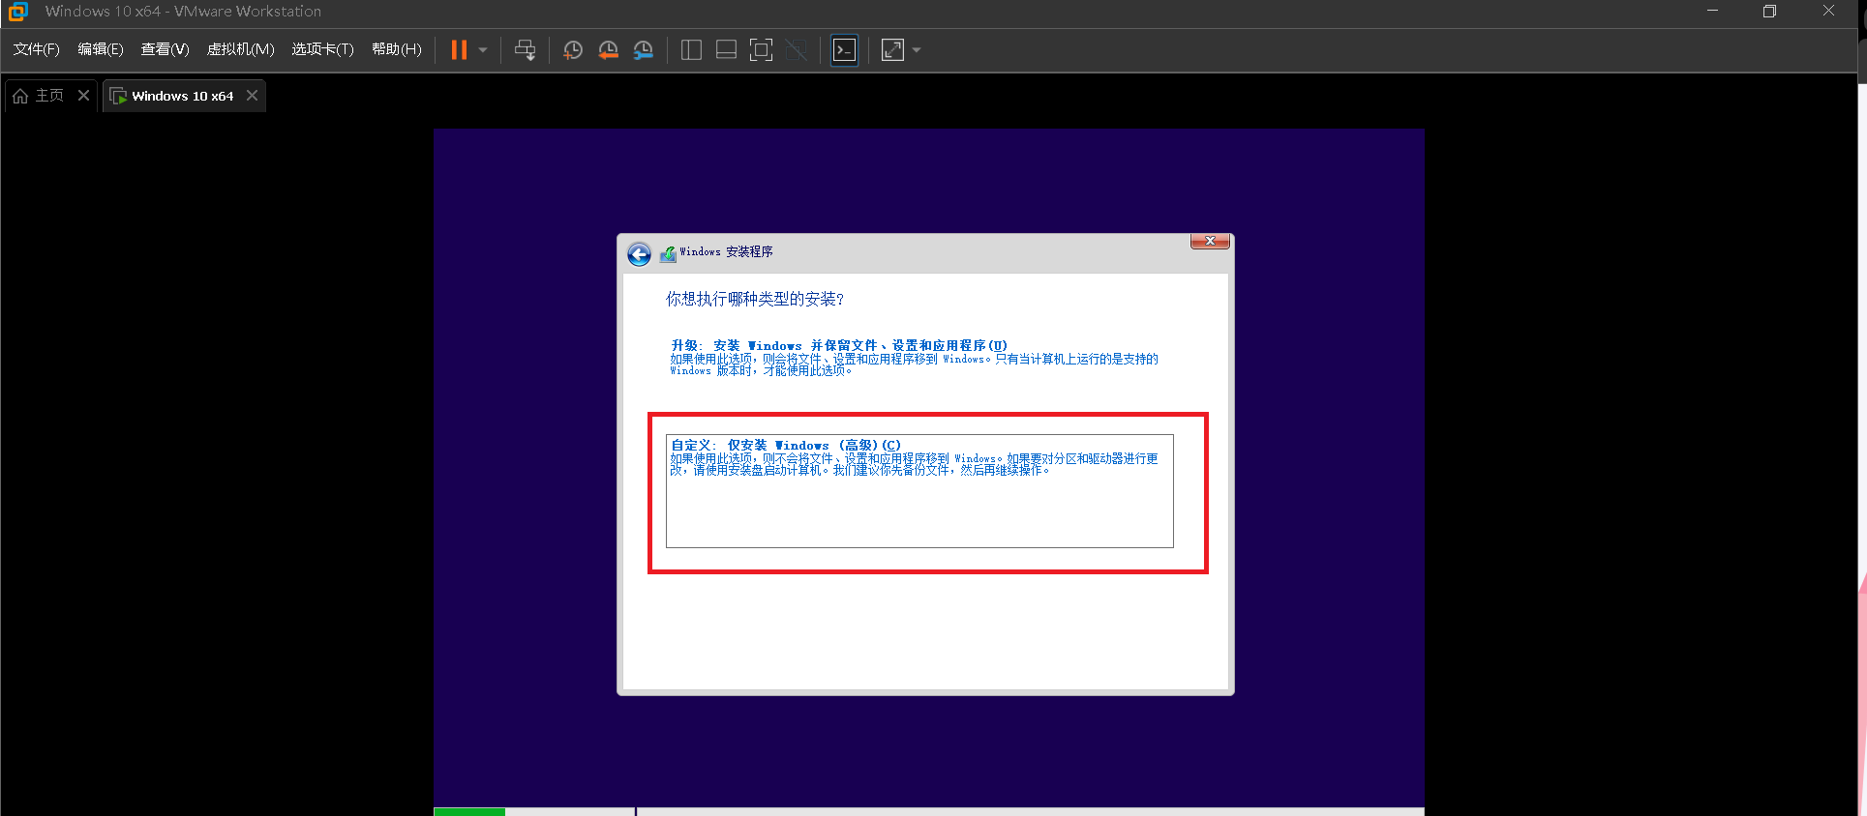1867x816 pixels.
Task: Open the 选项卡(T) menu
Action: (322, 49)
